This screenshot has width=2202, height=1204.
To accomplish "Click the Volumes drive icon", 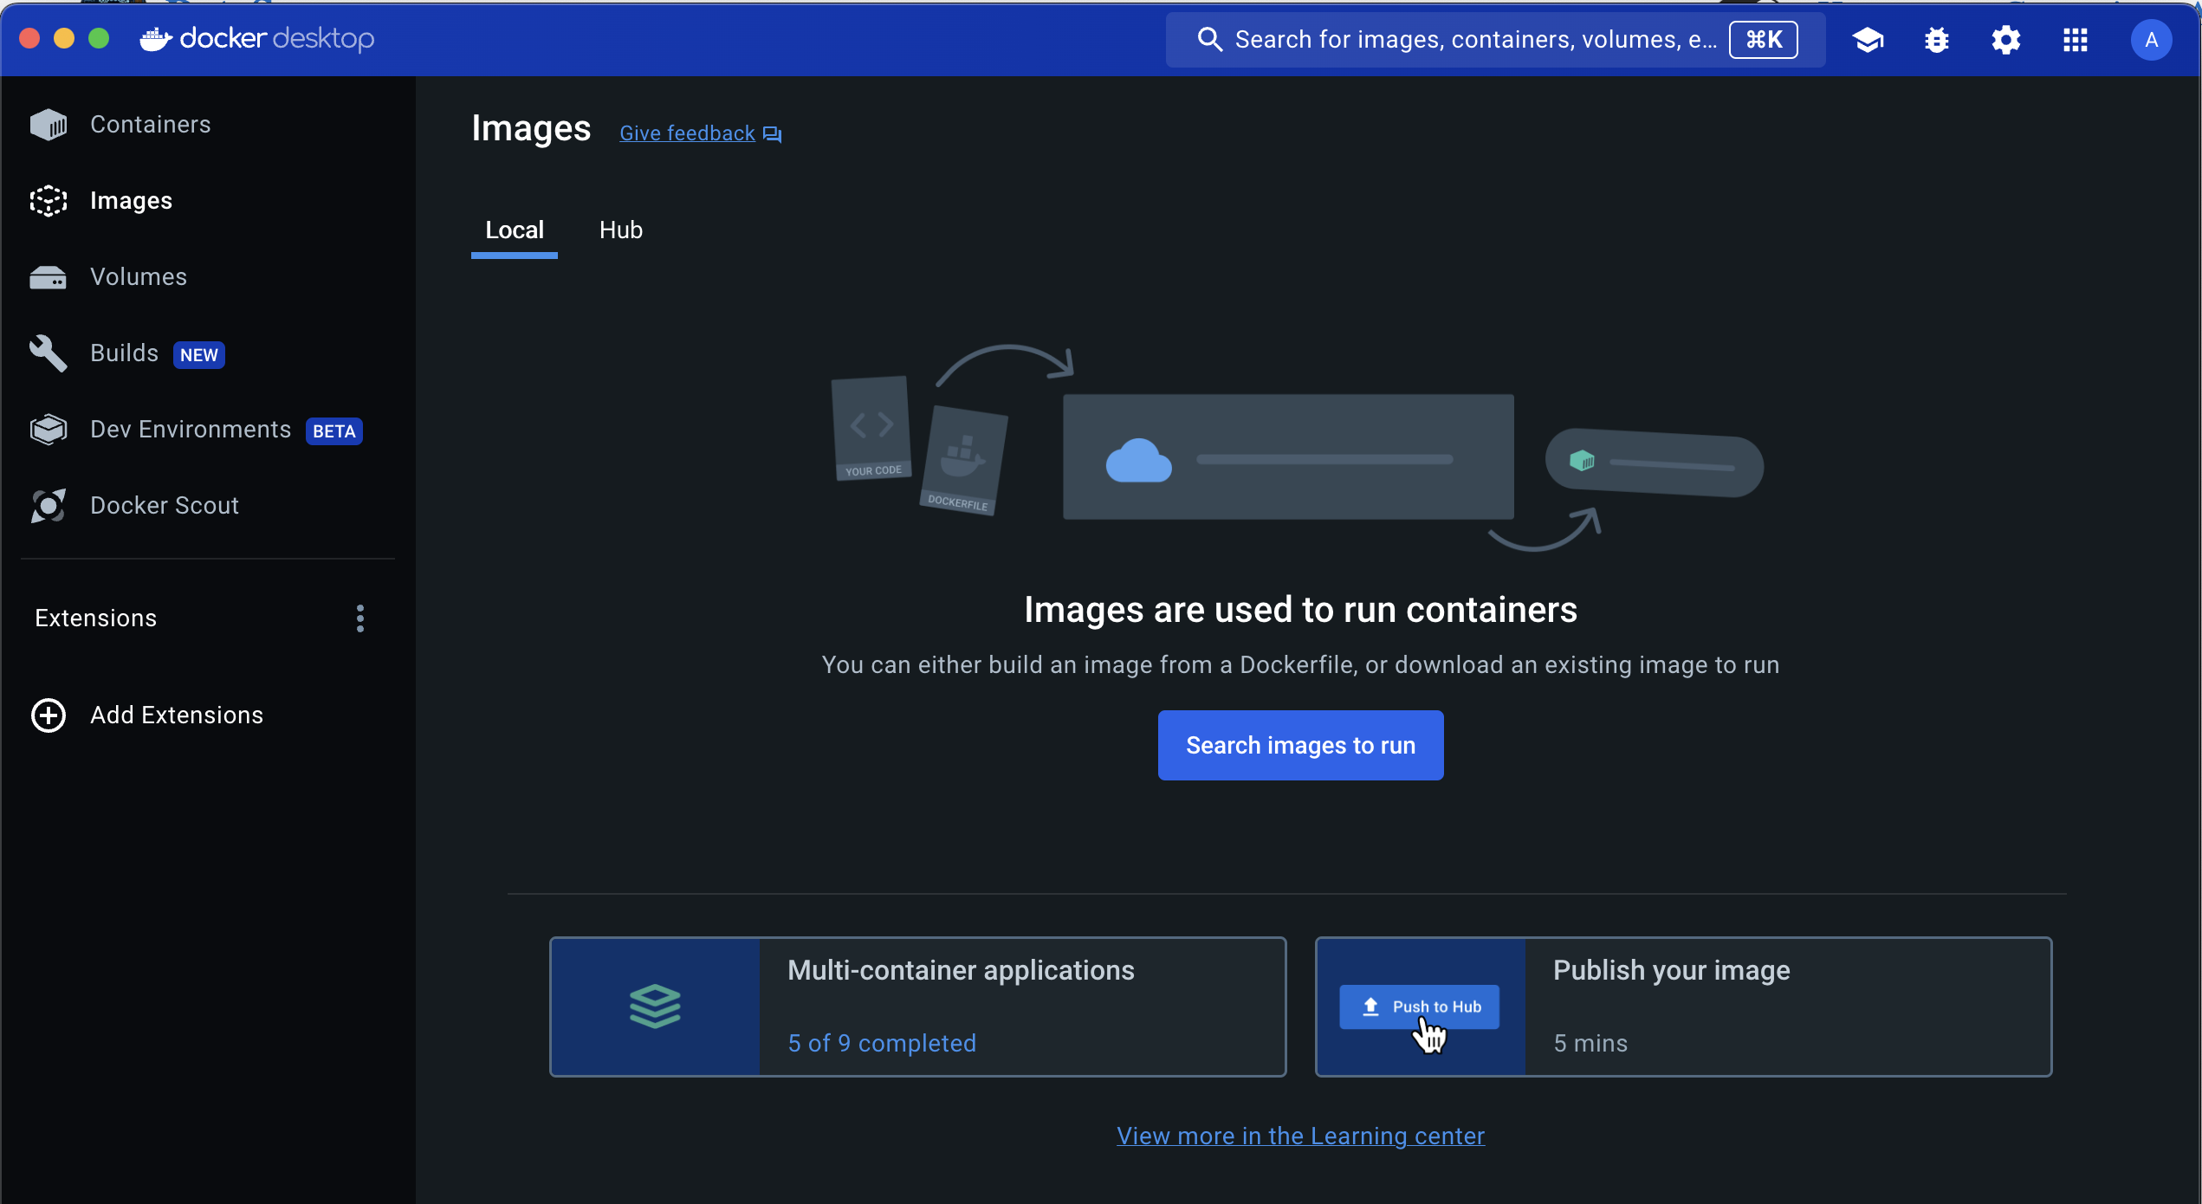I will (49, 277).
